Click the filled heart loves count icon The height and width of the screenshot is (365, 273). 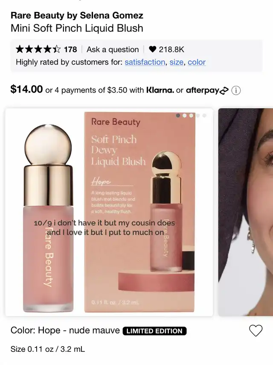[153, 50]
